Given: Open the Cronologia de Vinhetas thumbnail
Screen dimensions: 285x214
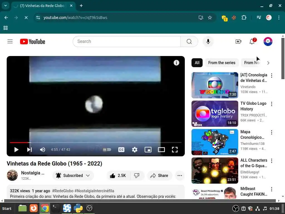Looking at the screenshot, I should (x=215, y=85).
